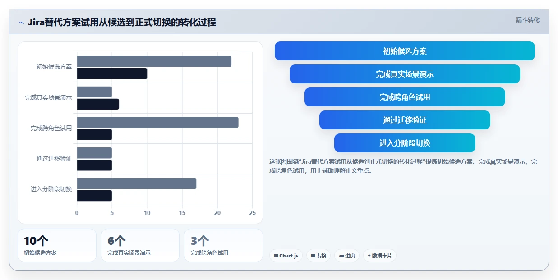Image resolution: width=558 pixels, height=280 pixels.
Task: Click the 数据卡片 tag
Action: 380,256
